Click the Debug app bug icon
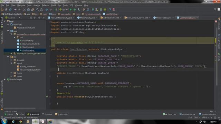The width and height of the screenshot is (221, 124). click(x=75, y=10)
